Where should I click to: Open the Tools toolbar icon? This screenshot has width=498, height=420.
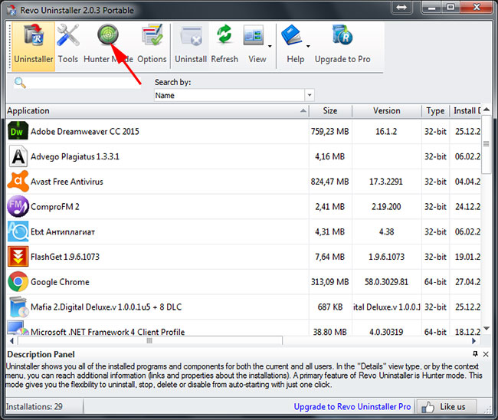click(68, 43)
